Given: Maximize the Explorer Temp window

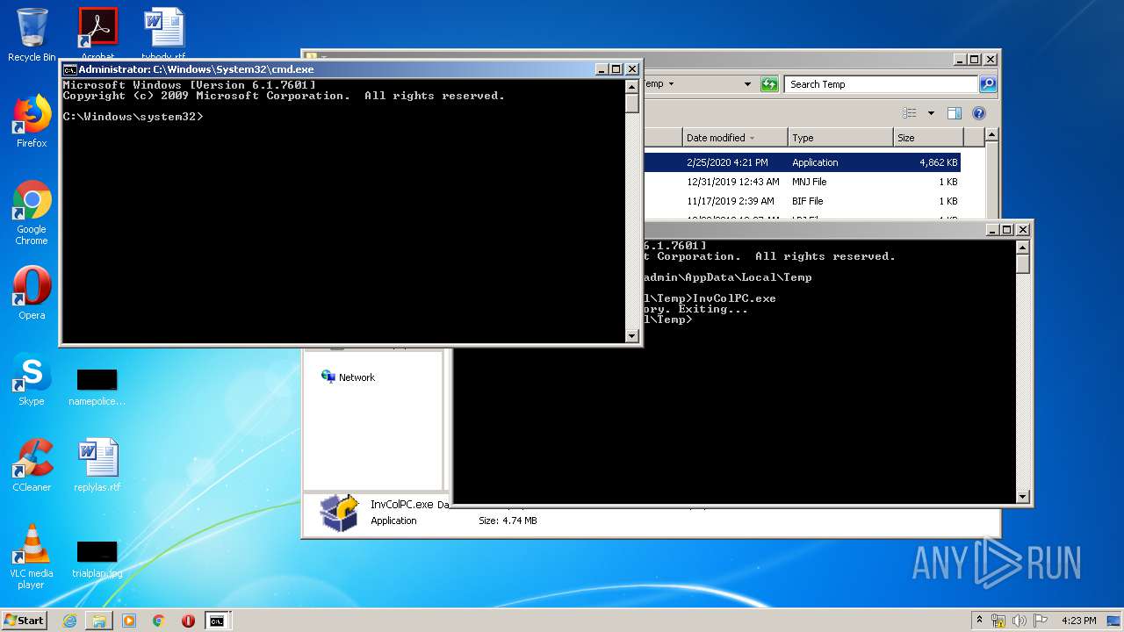Looking at the screenshot, I should (x=975, y=60).
